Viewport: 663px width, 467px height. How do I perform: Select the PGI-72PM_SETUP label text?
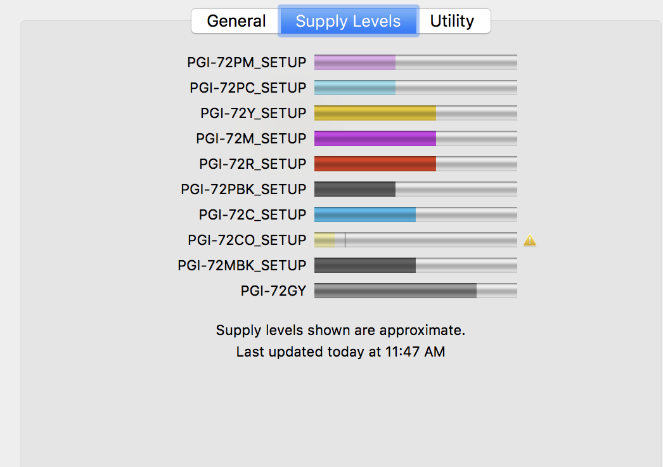(x=246, y=62)
